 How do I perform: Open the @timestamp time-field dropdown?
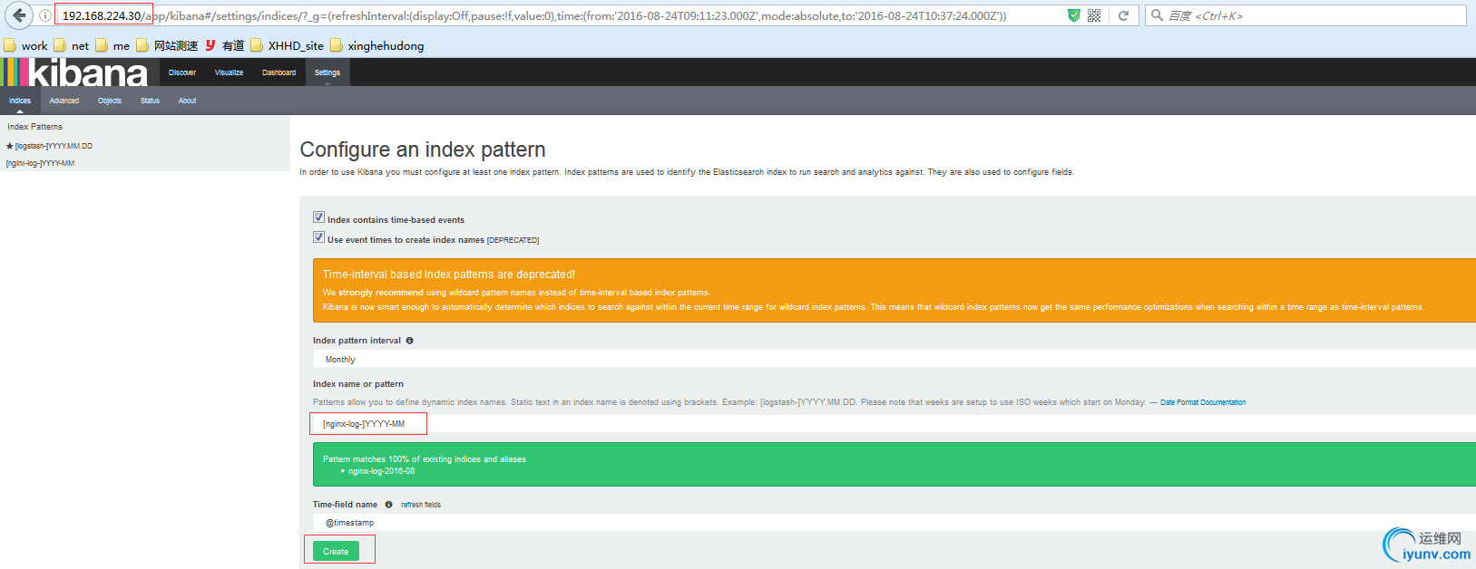tap(894, 523)
